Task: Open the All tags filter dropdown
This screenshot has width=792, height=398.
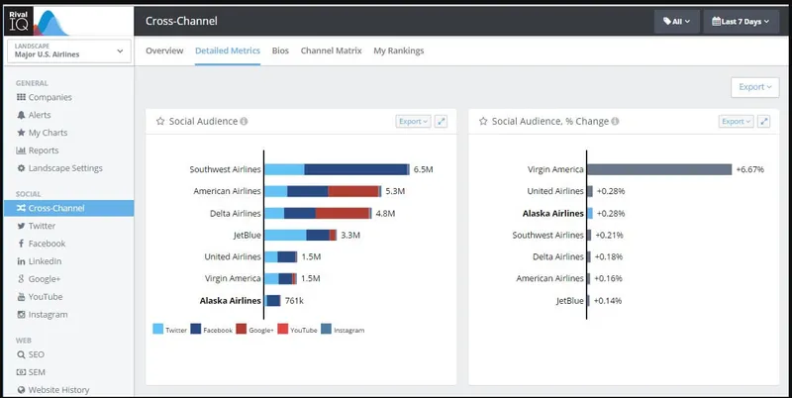Action: click(x=677, y=22)
